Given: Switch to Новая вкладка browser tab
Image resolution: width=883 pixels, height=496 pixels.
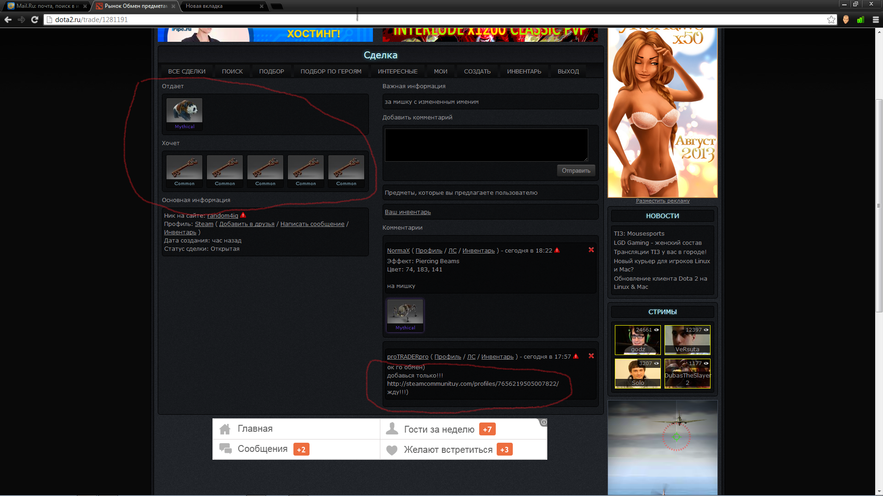Looking at the screenshot, I should click(224, 6).
